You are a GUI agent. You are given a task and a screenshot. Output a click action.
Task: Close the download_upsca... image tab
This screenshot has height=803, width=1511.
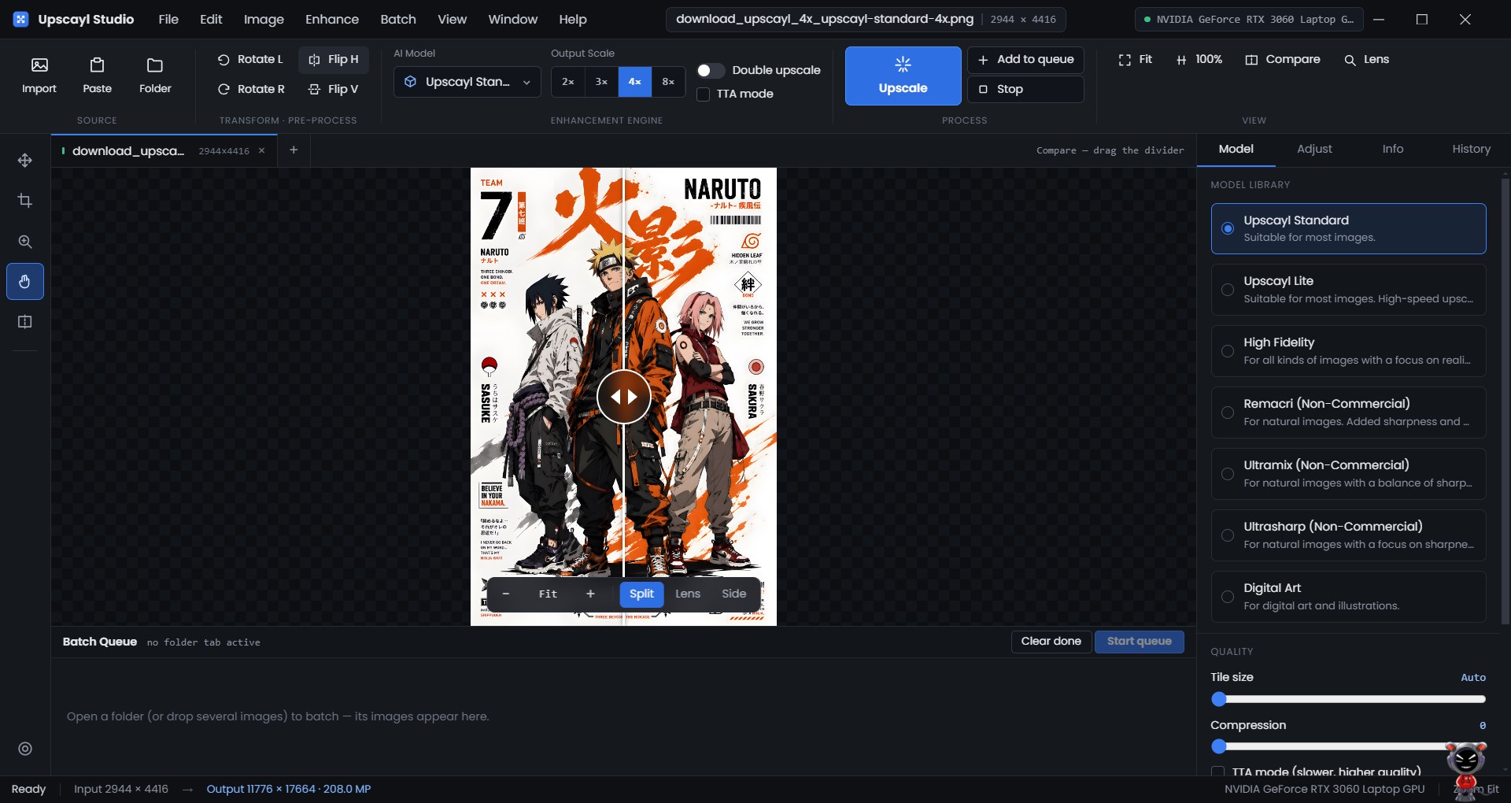coord(262,150)
